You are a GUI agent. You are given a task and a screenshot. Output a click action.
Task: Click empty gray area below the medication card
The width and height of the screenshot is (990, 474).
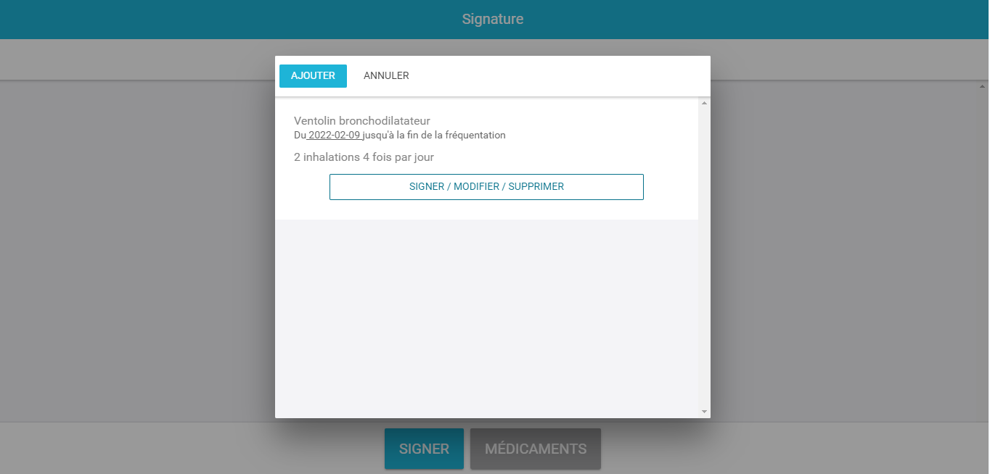[486, 317]
